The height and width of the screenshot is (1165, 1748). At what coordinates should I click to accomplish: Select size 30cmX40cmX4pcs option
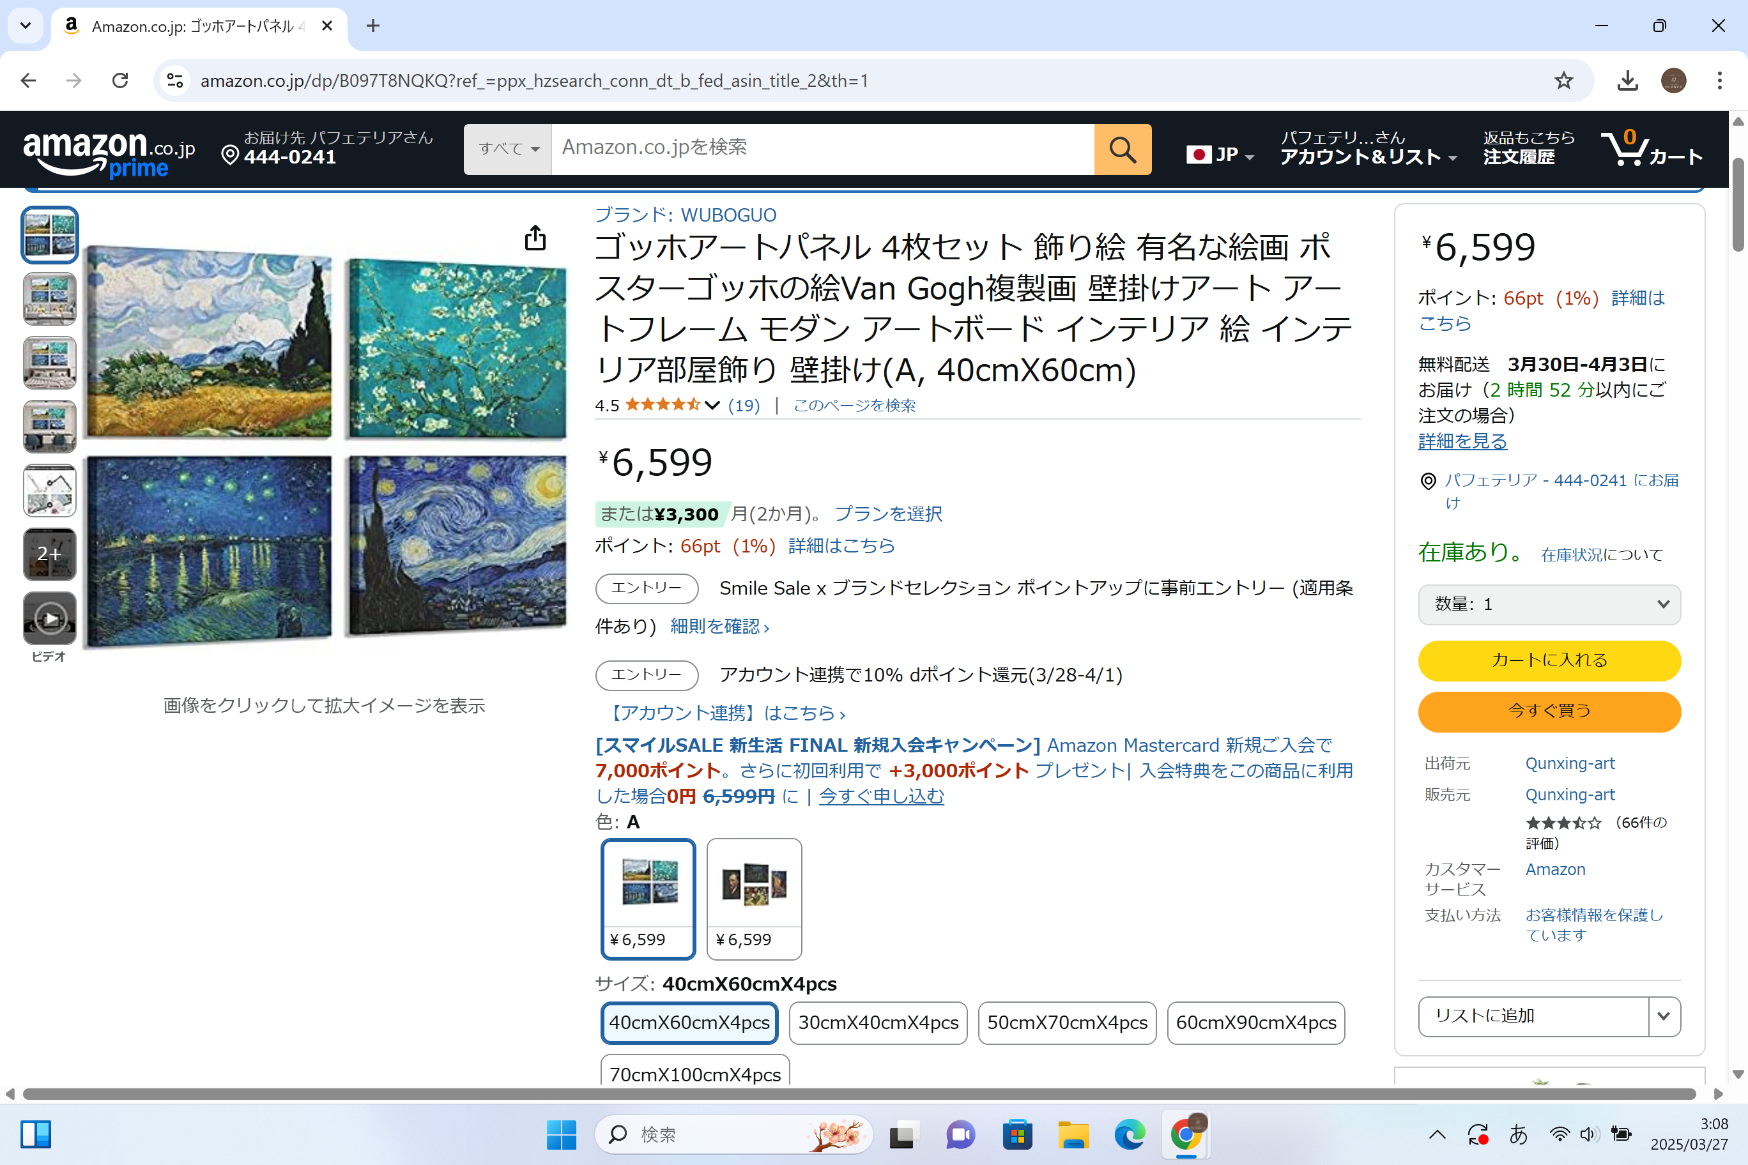[x=878, y=1023]
